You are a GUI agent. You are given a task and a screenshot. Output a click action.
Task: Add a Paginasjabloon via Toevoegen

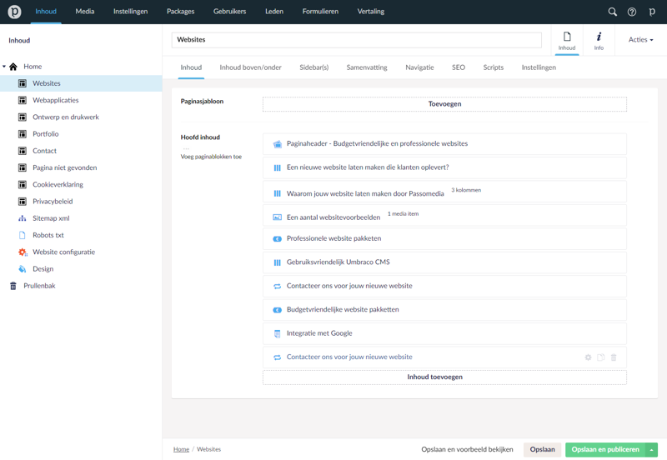click(444, 104)
